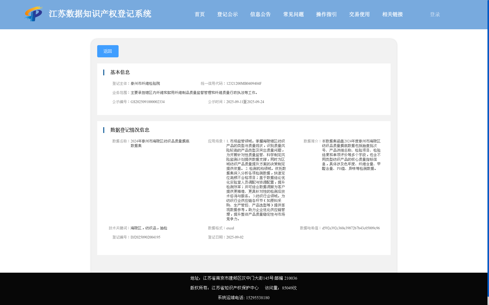Image resolution: width=489 pixels, height=305 pixels.
Task: Select the 业务范围 description text
Action: tap(195, 93)
